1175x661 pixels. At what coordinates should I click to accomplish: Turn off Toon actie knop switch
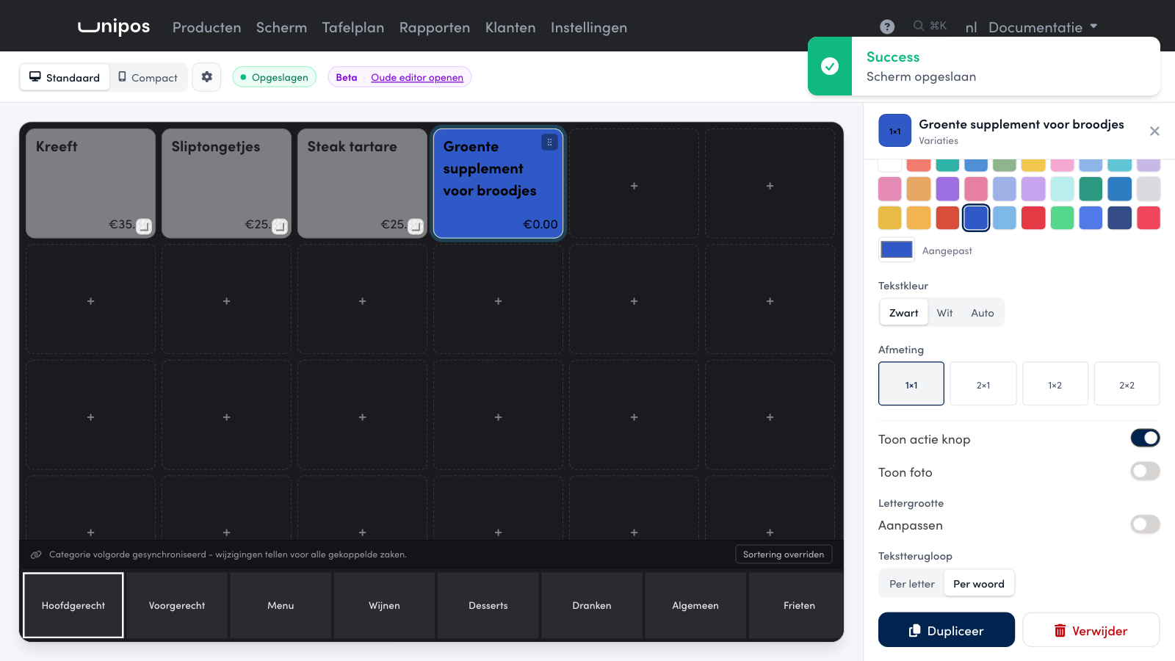[1145, 438]
